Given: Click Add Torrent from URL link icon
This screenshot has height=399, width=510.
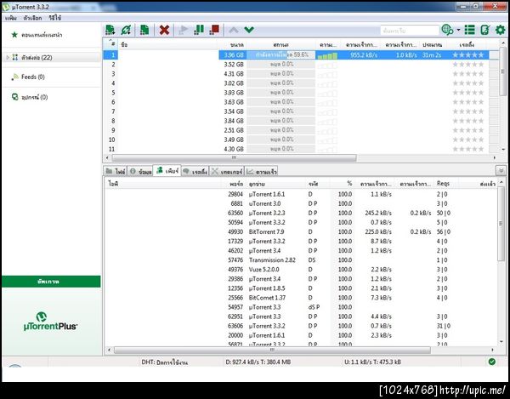Looking at the screenshot, I should (126, 30).
